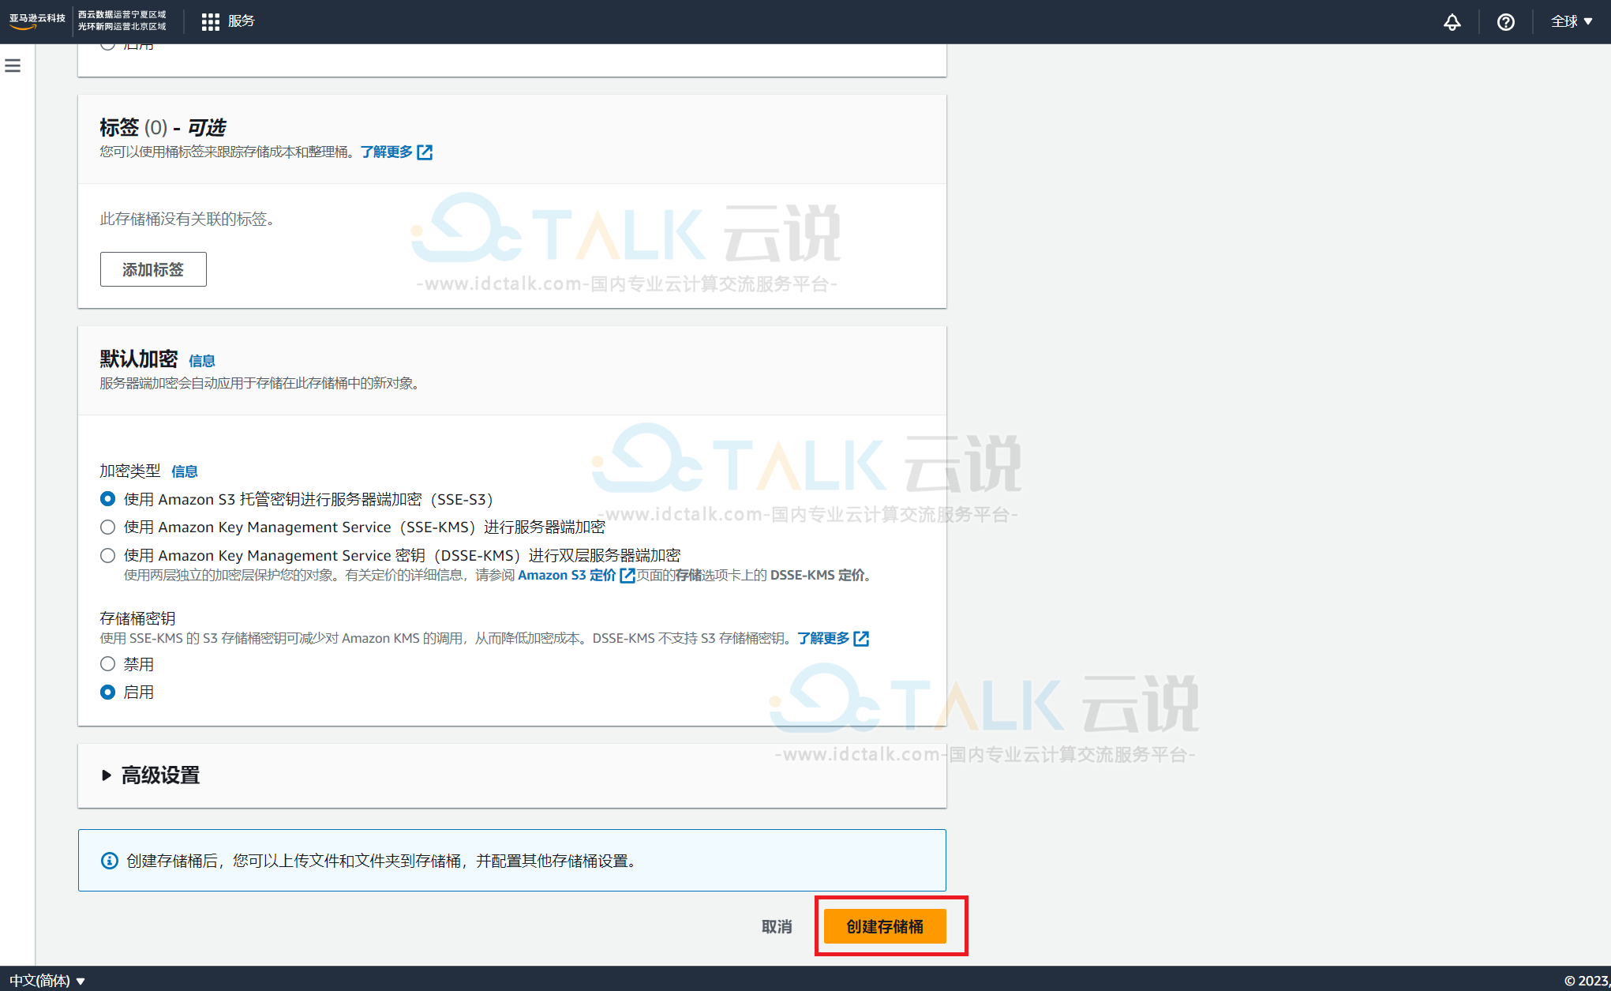
Task: Choose 启用 for bucket key
Action: 108,692
